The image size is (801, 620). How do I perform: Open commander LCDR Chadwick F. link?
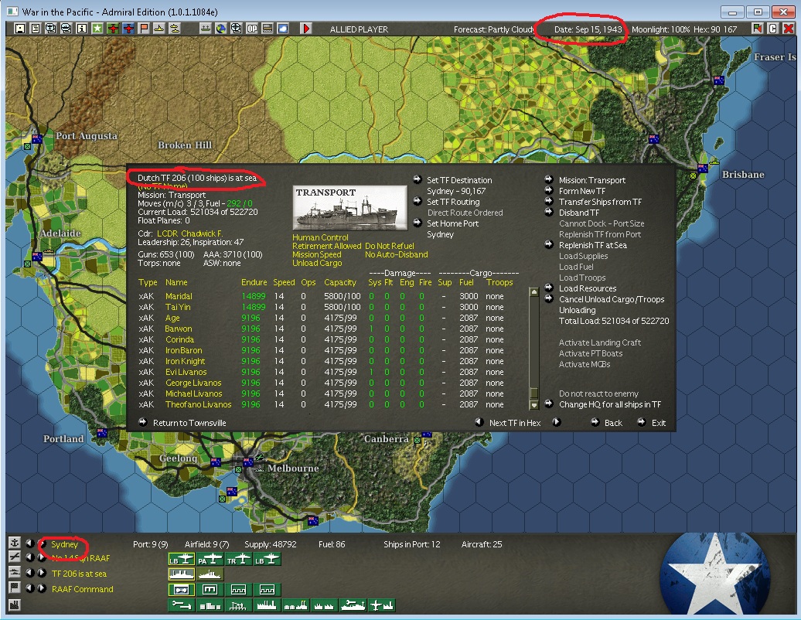(189, 233)
